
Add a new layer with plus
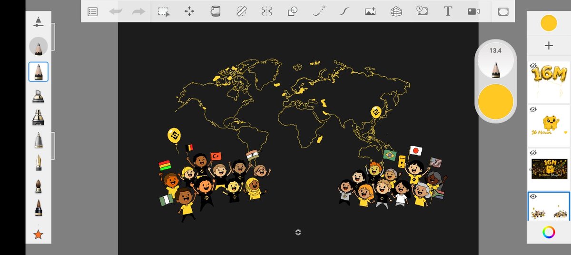pyautogui.click(x=549, y=46)
